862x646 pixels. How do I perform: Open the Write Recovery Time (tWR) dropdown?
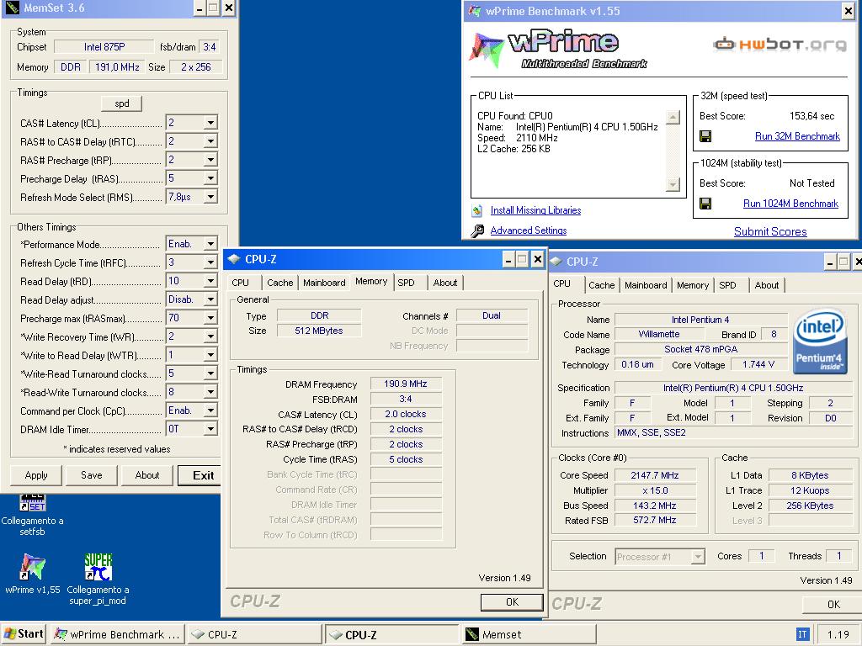point(210,336)
